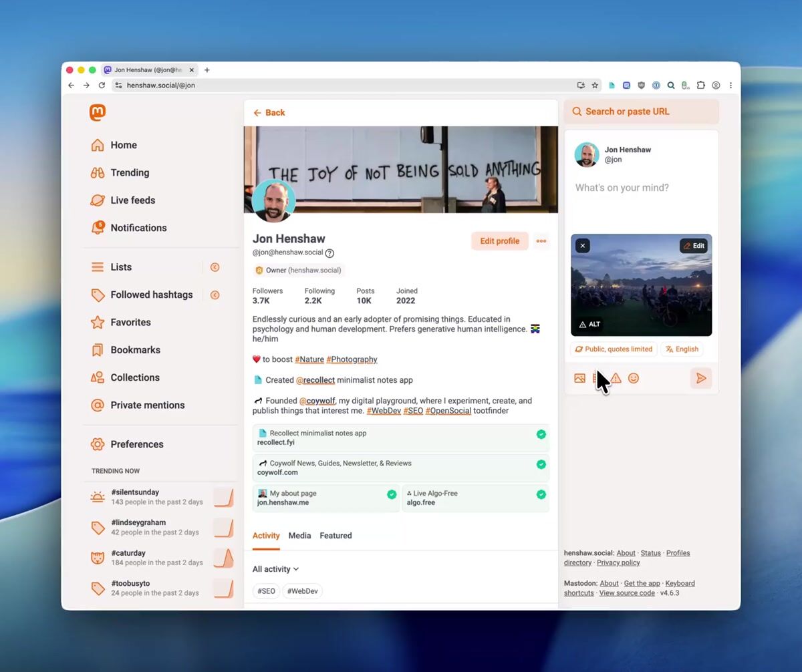Click View source code footer link
The height and width of the screenshot is (672, 802).
(x=627, y=593)
